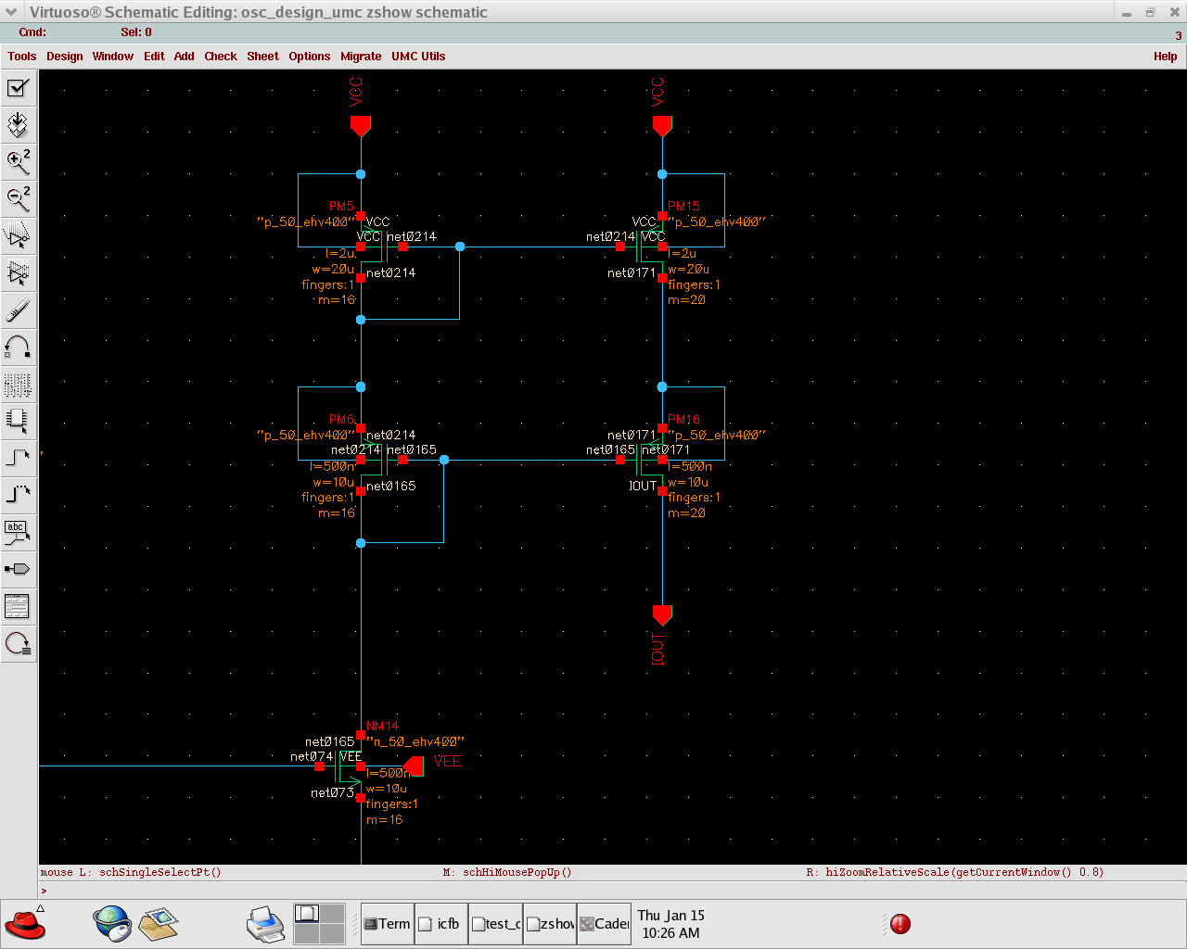Select the IOUT output pin in schematic
Screen dimensions: 1187x949
click(661, 615)
